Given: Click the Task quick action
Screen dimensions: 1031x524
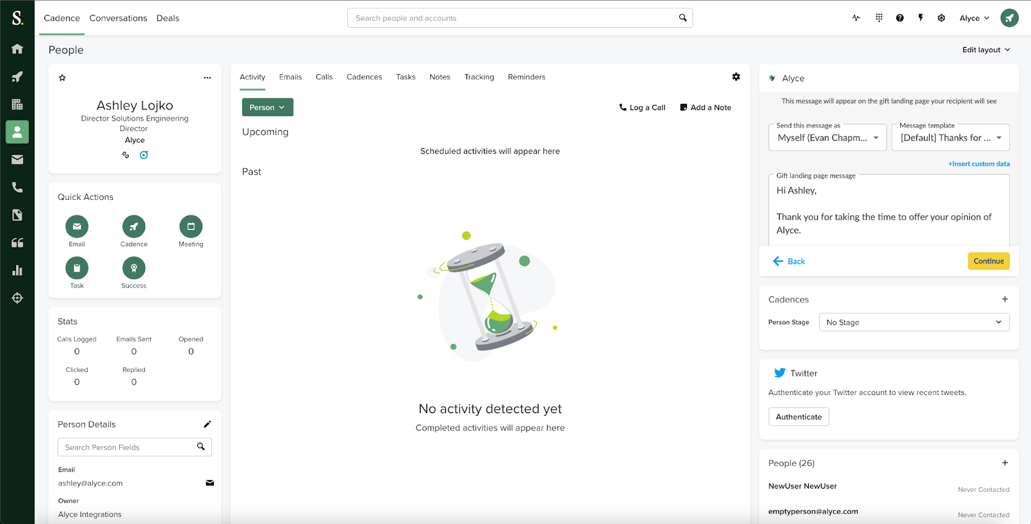Looking at the screenshot, I should click(77, 267).
